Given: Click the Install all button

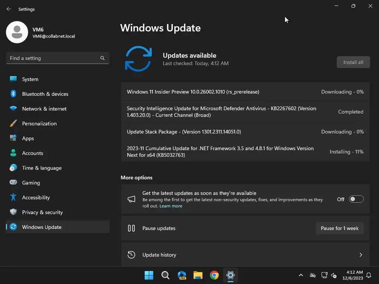Looking at the screenshot, I should pyautogui.click(x=353, y=62).
